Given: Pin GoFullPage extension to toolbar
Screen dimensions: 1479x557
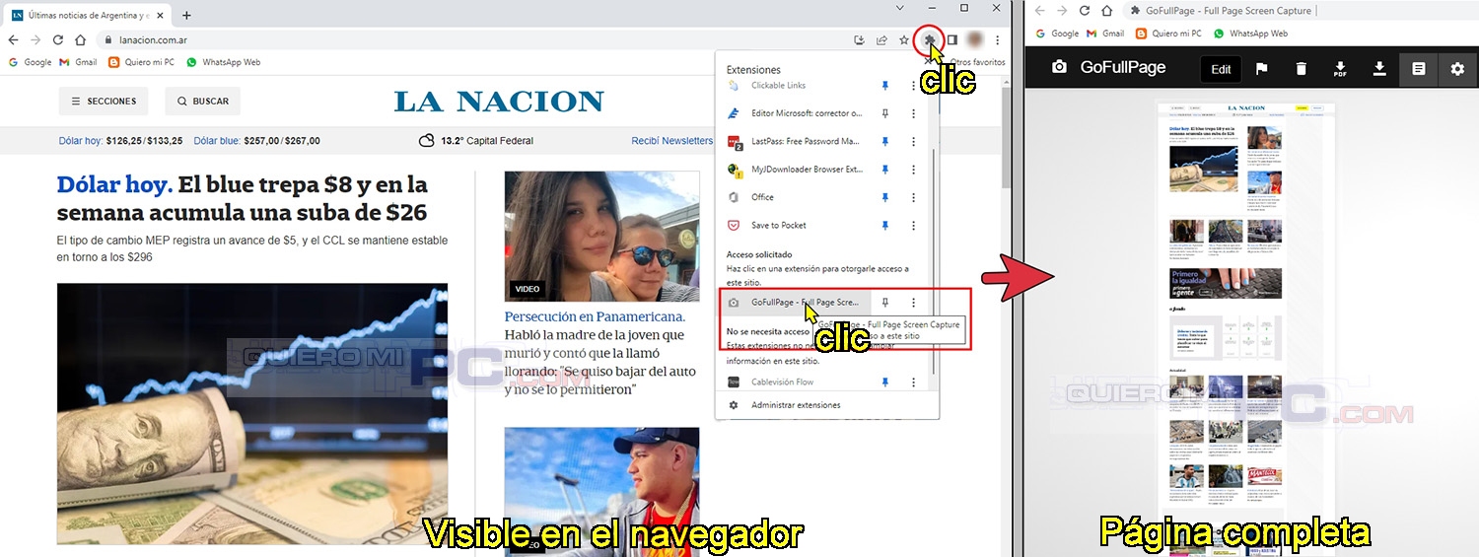Looking at the screenshot, I should click(884, 303).
